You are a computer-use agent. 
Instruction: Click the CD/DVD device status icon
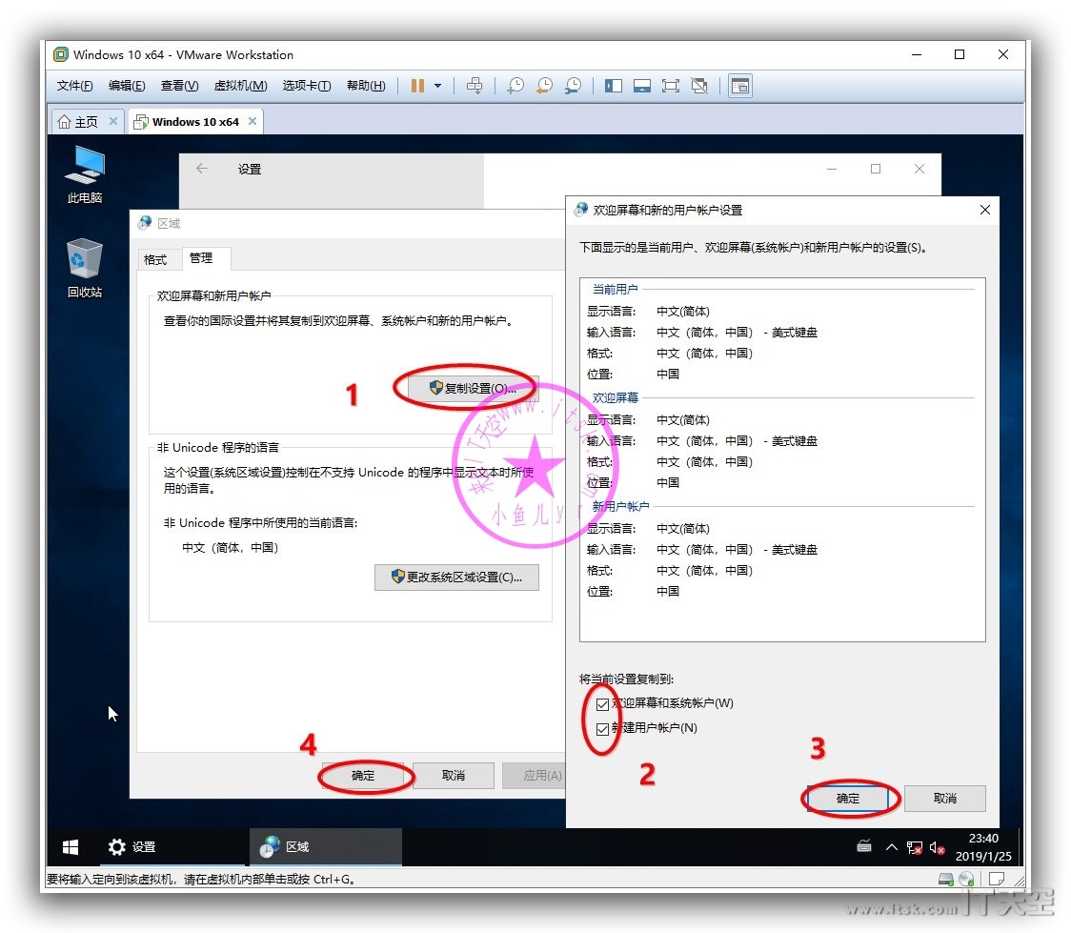pyautogui.click(x=966, y=879)
